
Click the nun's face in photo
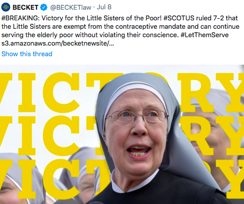136,132
